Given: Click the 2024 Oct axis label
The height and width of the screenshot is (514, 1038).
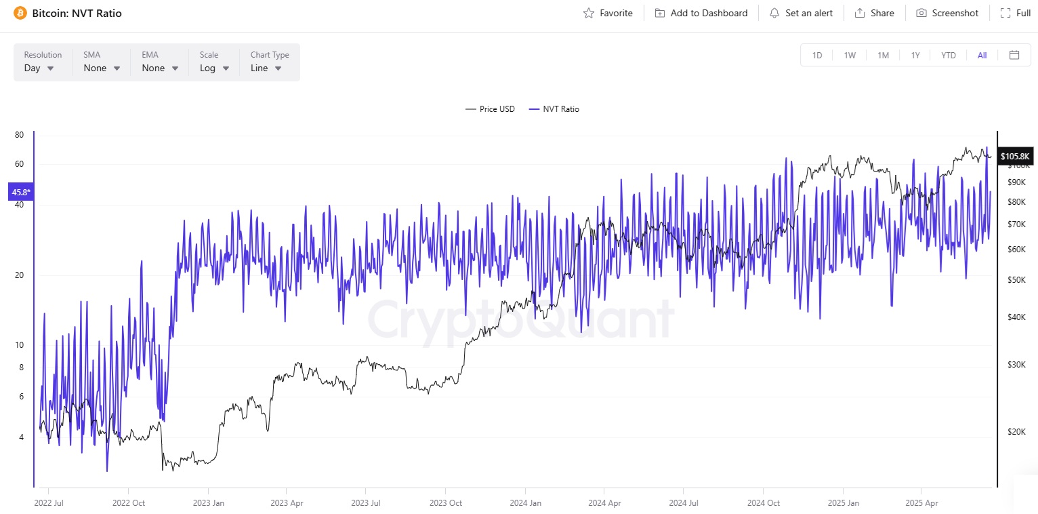Looking at the screenshot, I should [x=764, y=503].
